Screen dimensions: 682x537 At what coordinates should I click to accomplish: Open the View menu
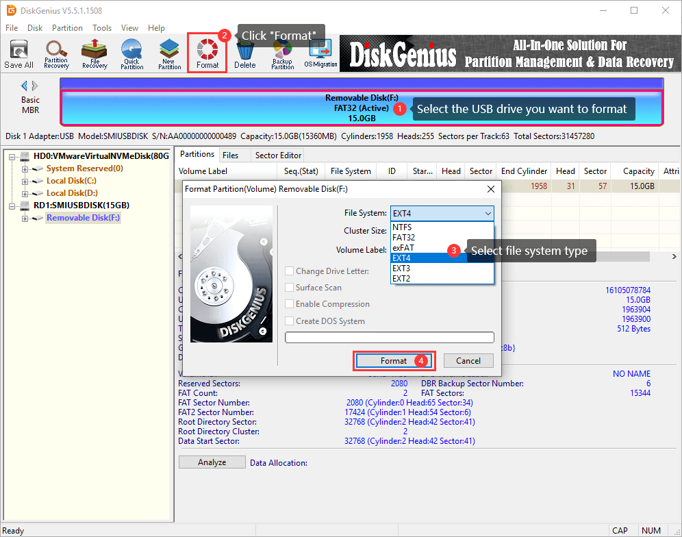click(129, 28)
